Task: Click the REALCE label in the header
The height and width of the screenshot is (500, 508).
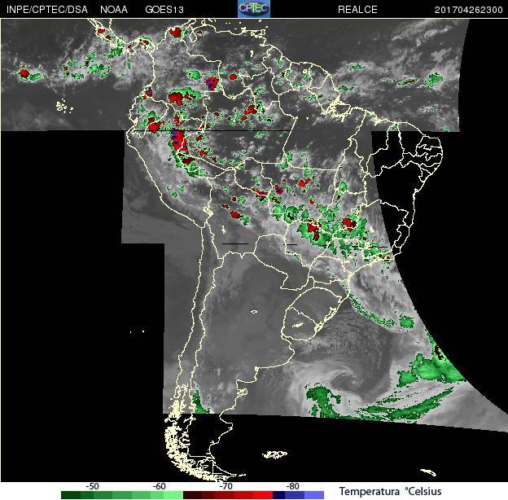Action: (x=357, y=10)
